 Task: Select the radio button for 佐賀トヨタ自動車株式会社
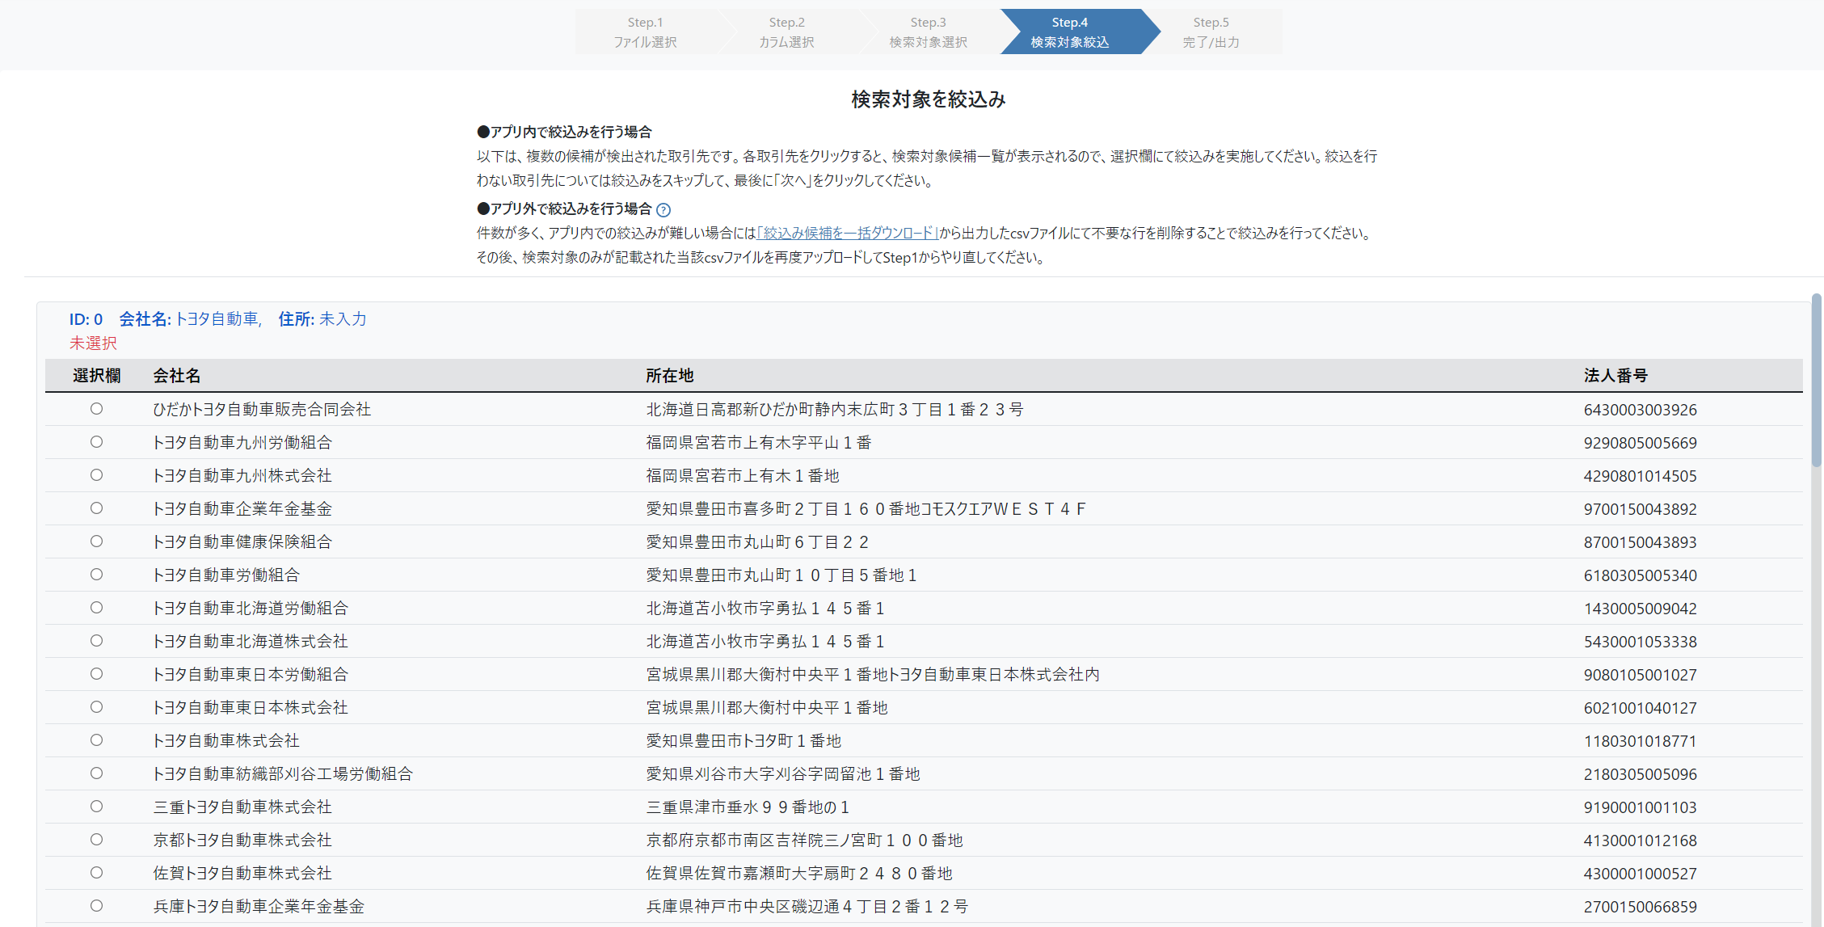(97, 872)
